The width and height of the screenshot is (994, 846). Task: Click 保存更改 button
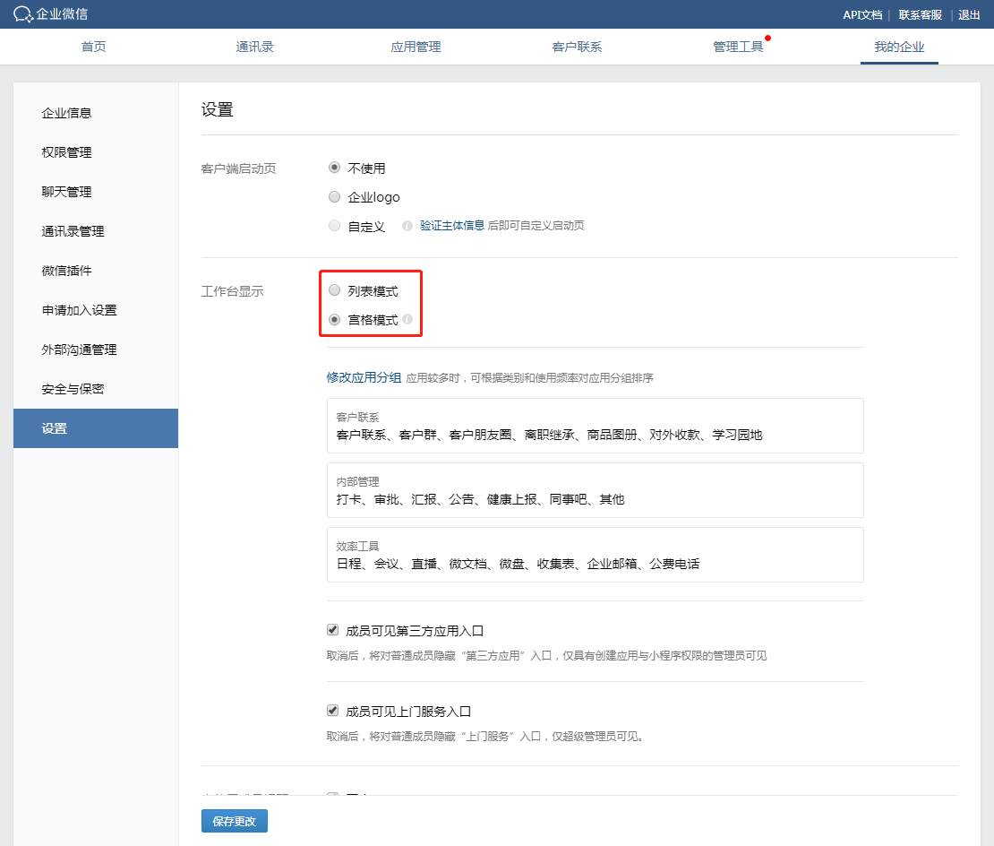pyautogui.click(x=235, y=821)
